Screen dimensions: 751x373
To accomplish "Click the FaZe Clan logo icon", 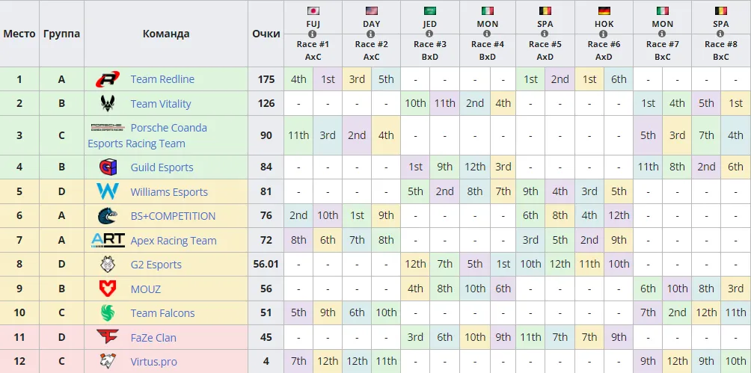I will click(x=107, y=337).
